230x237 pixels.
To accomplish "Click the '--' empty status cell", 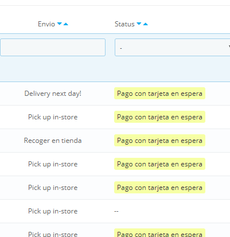I will (x=116, y=211).
